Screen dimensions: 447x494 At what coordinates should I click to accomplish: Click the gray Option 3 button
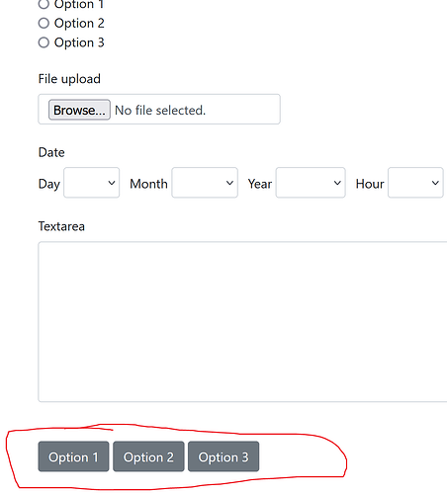[x=223, y=456]
